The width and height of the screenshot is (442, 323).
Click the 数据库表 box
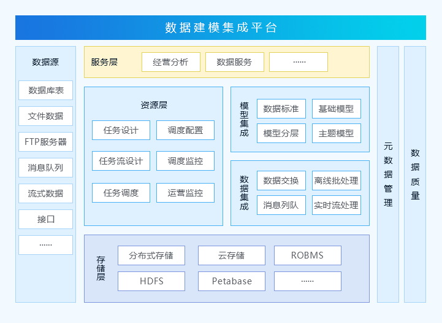coord(45,90)
